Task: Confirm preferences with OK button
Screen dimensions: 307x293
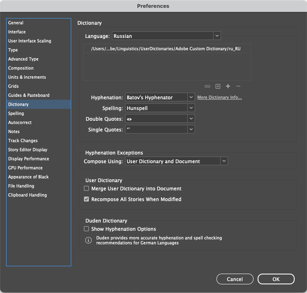Action: pos(276,279)
